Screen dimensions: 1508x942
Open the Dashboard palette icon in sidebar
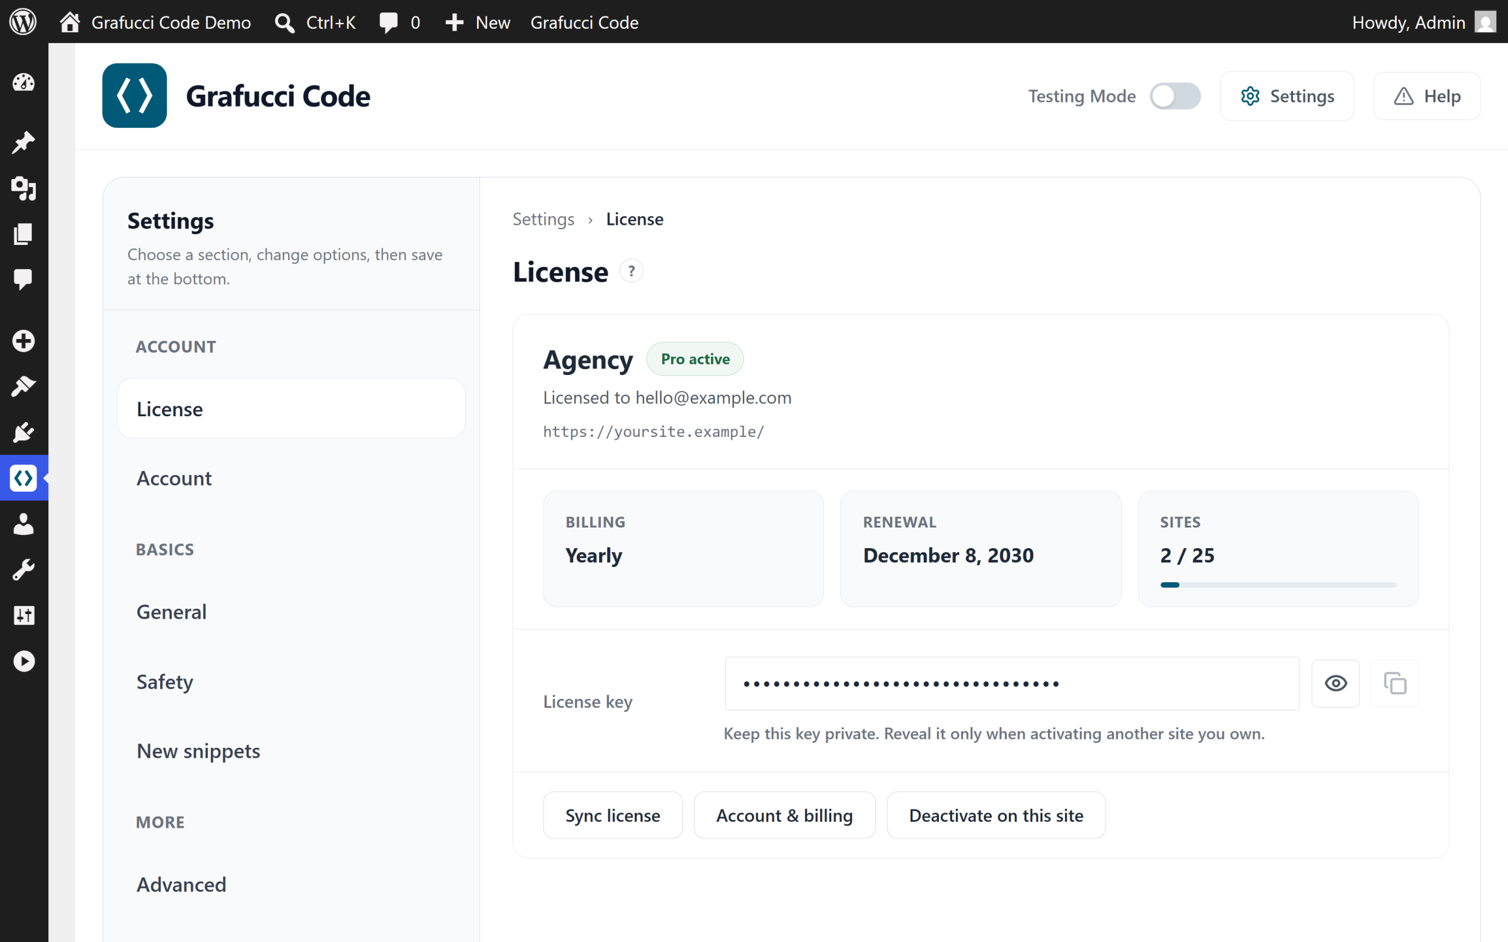[x=24, y=82]
